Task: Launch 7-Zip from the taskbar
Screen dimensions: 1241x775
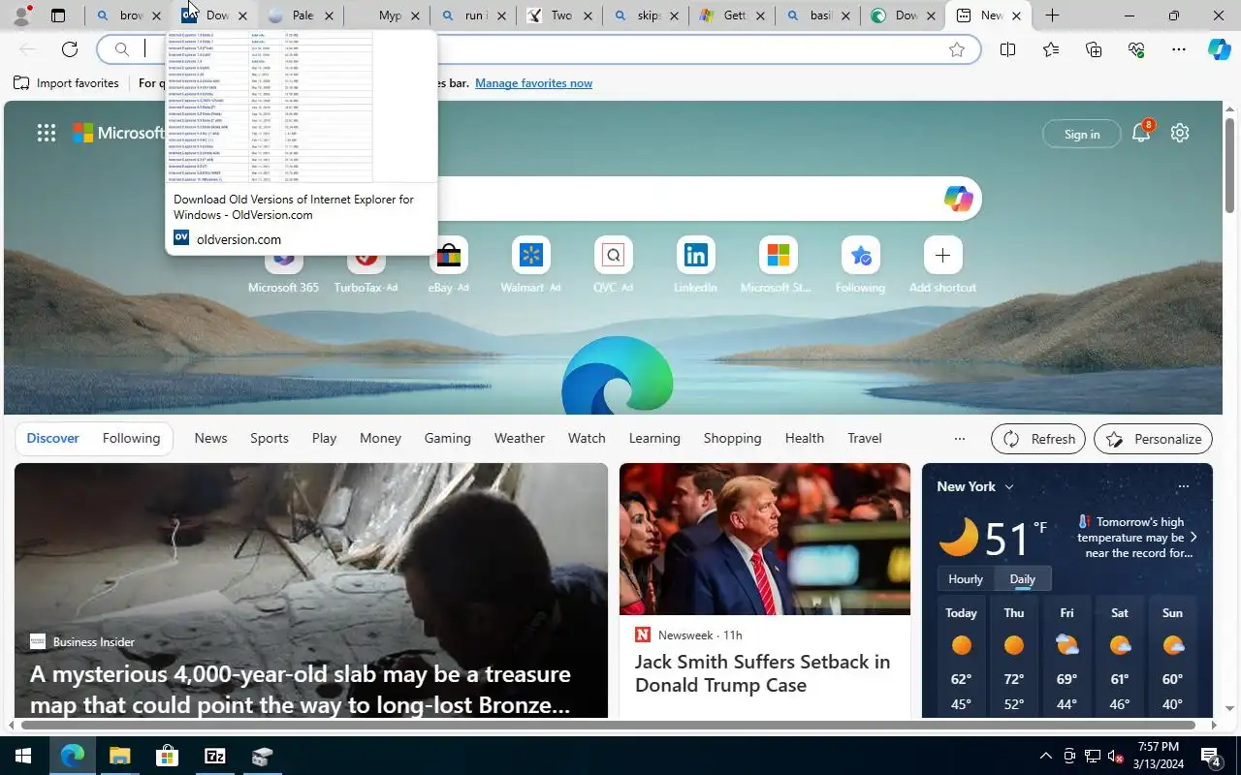Action: (x=214, y=756)
